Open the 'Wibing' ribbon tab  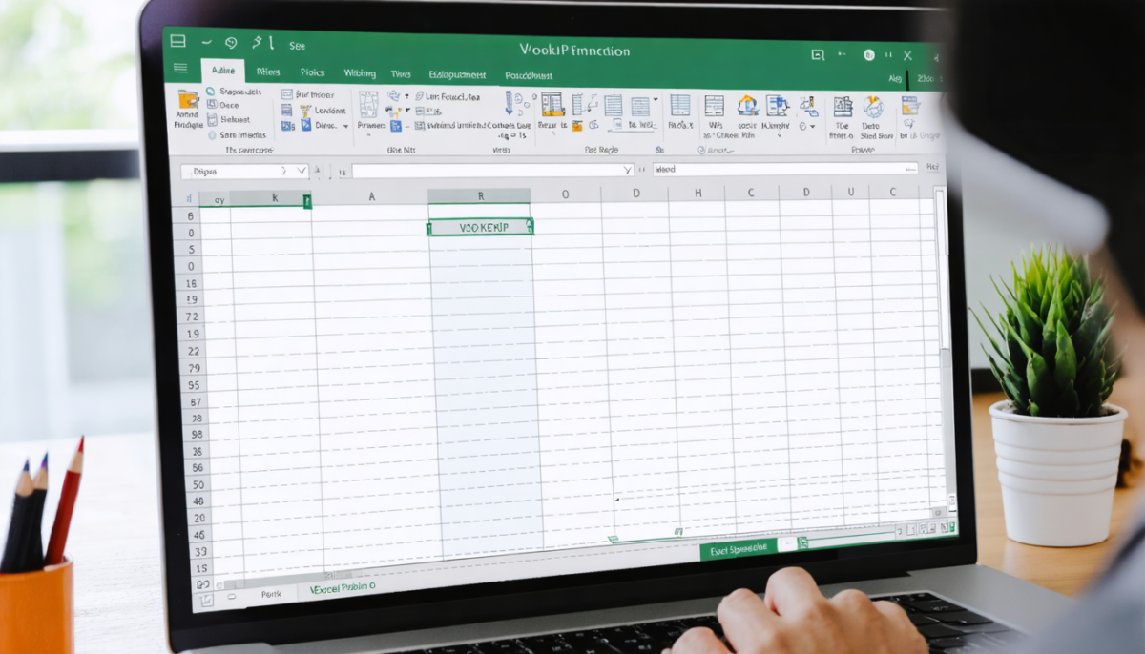pos(359,72)
